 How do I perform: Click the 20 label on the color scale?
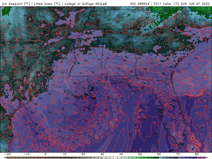83,154
